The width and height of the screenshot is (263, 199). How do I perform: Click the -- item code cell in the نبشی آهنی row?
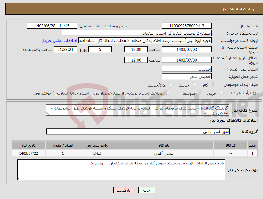(230, 153)
